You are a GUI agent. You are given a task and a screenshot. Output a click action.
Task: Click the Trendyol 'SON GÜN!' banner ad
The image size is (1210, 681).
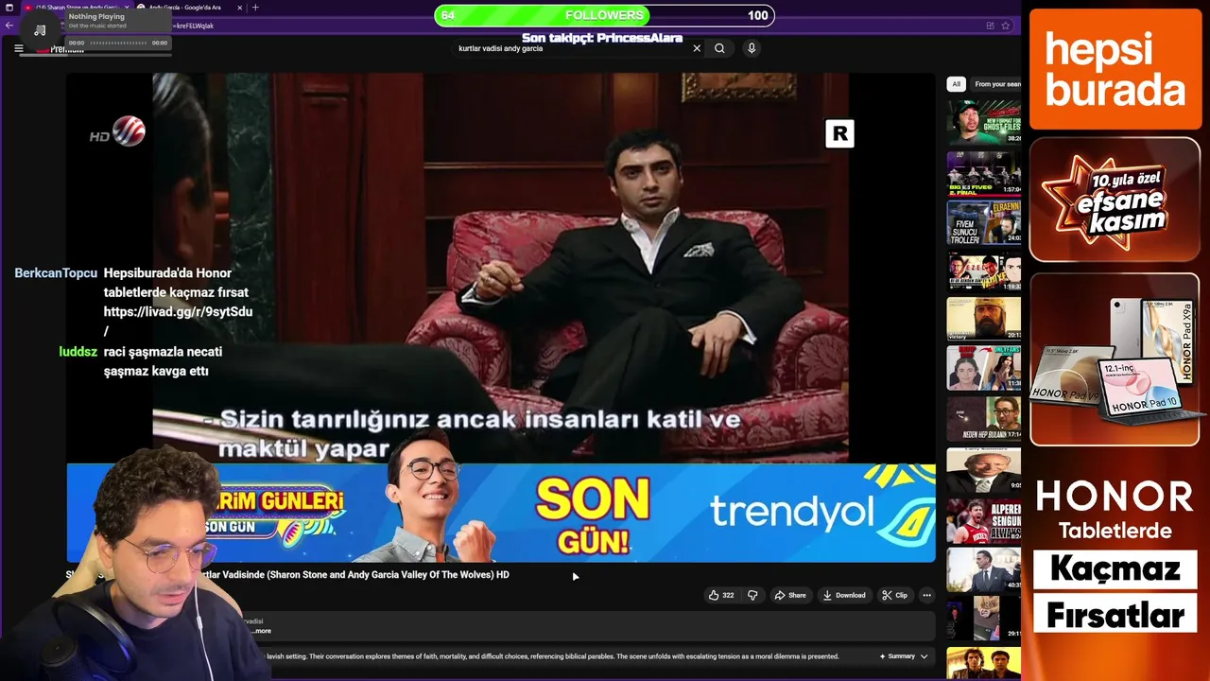[x=501, y=513]
